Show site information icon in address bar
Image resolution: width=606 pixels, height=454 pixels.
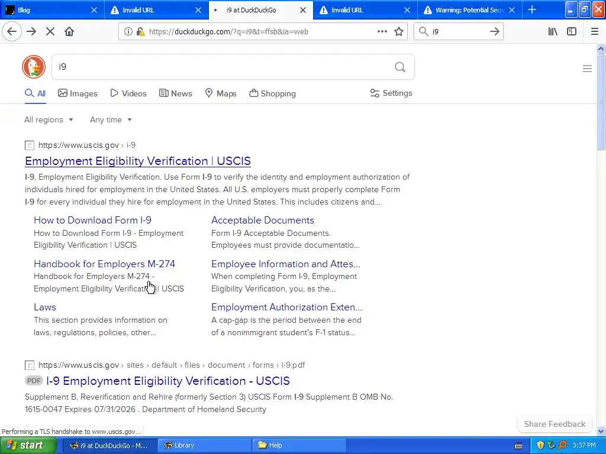click(128, 32)
